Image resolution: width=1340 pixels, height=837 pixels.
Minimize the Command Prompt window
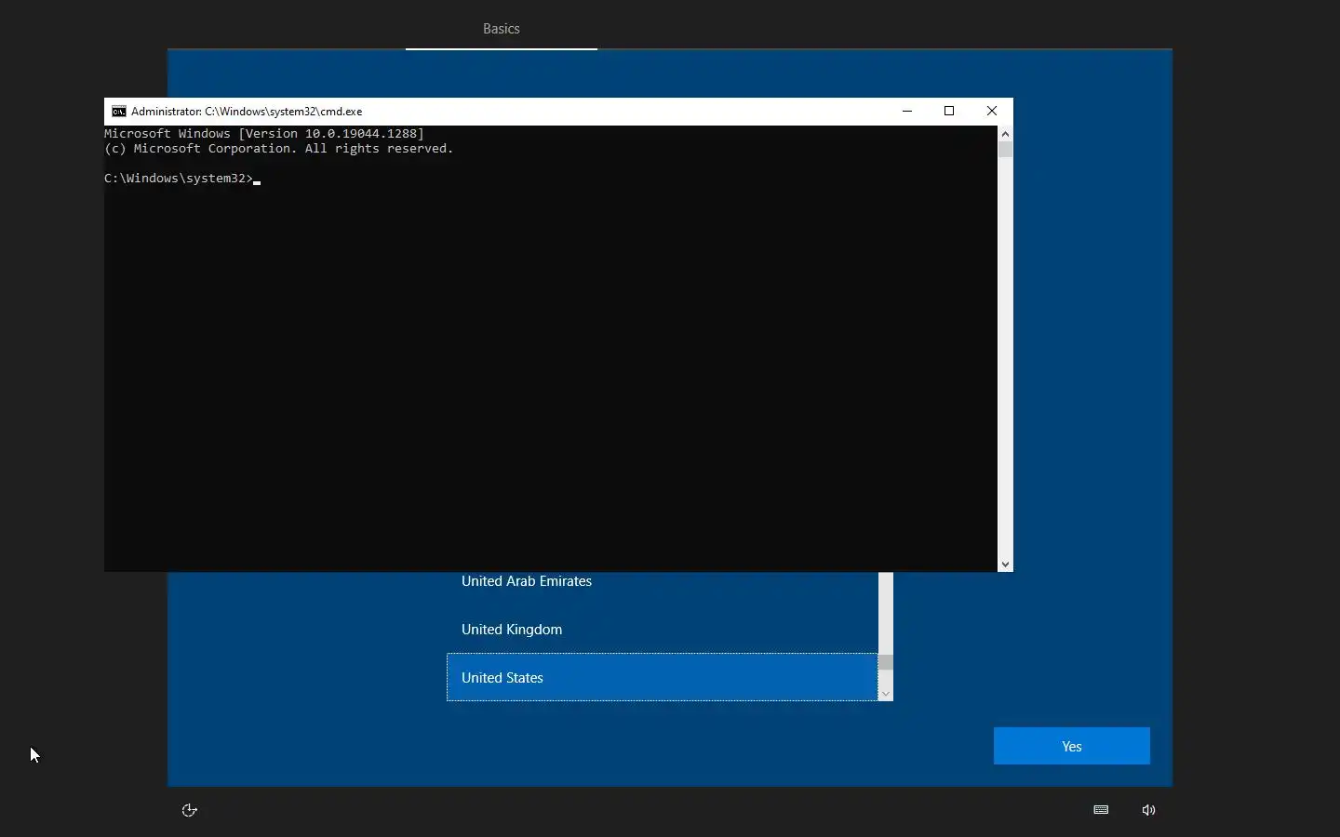(908, 111)
